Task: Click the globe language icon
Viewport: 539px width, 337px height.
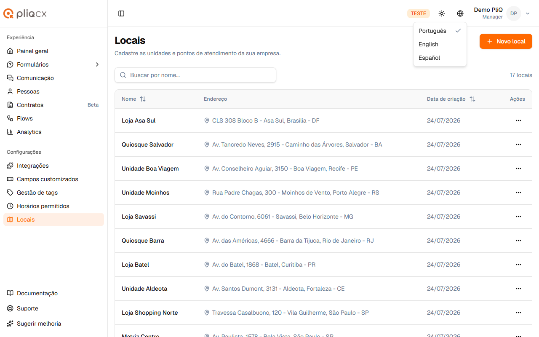Action: click(x=460, y=13)
